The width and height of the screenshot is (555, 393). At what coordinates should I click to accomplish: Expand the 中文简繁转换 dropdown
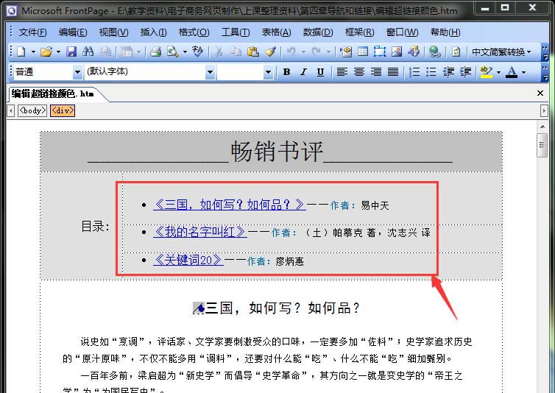coord(501,52)
